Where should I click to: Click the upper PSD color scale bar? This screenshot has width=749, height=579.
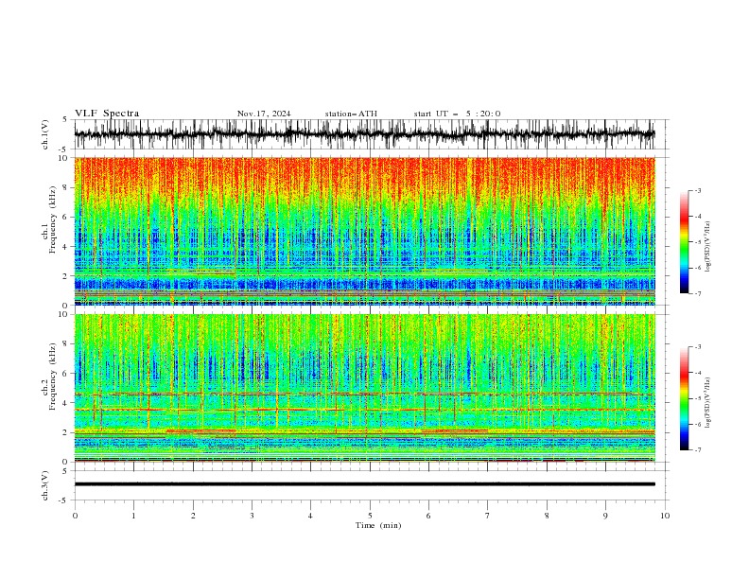pos(684,242)
